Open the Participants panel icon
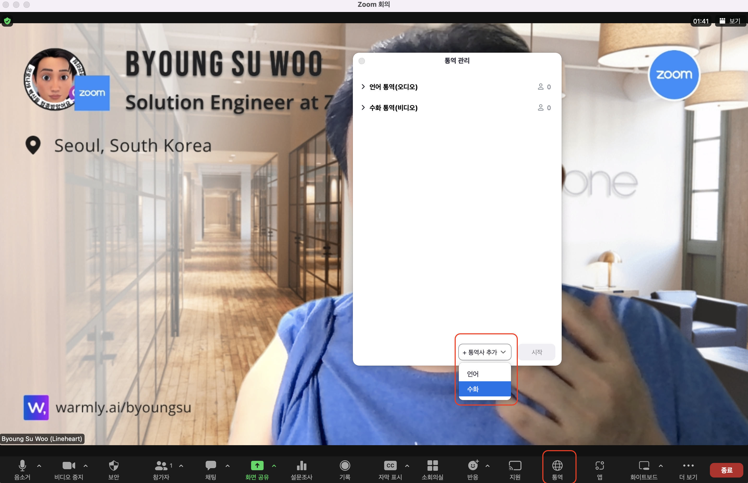The image size is (748, 483). click(161, 466)
